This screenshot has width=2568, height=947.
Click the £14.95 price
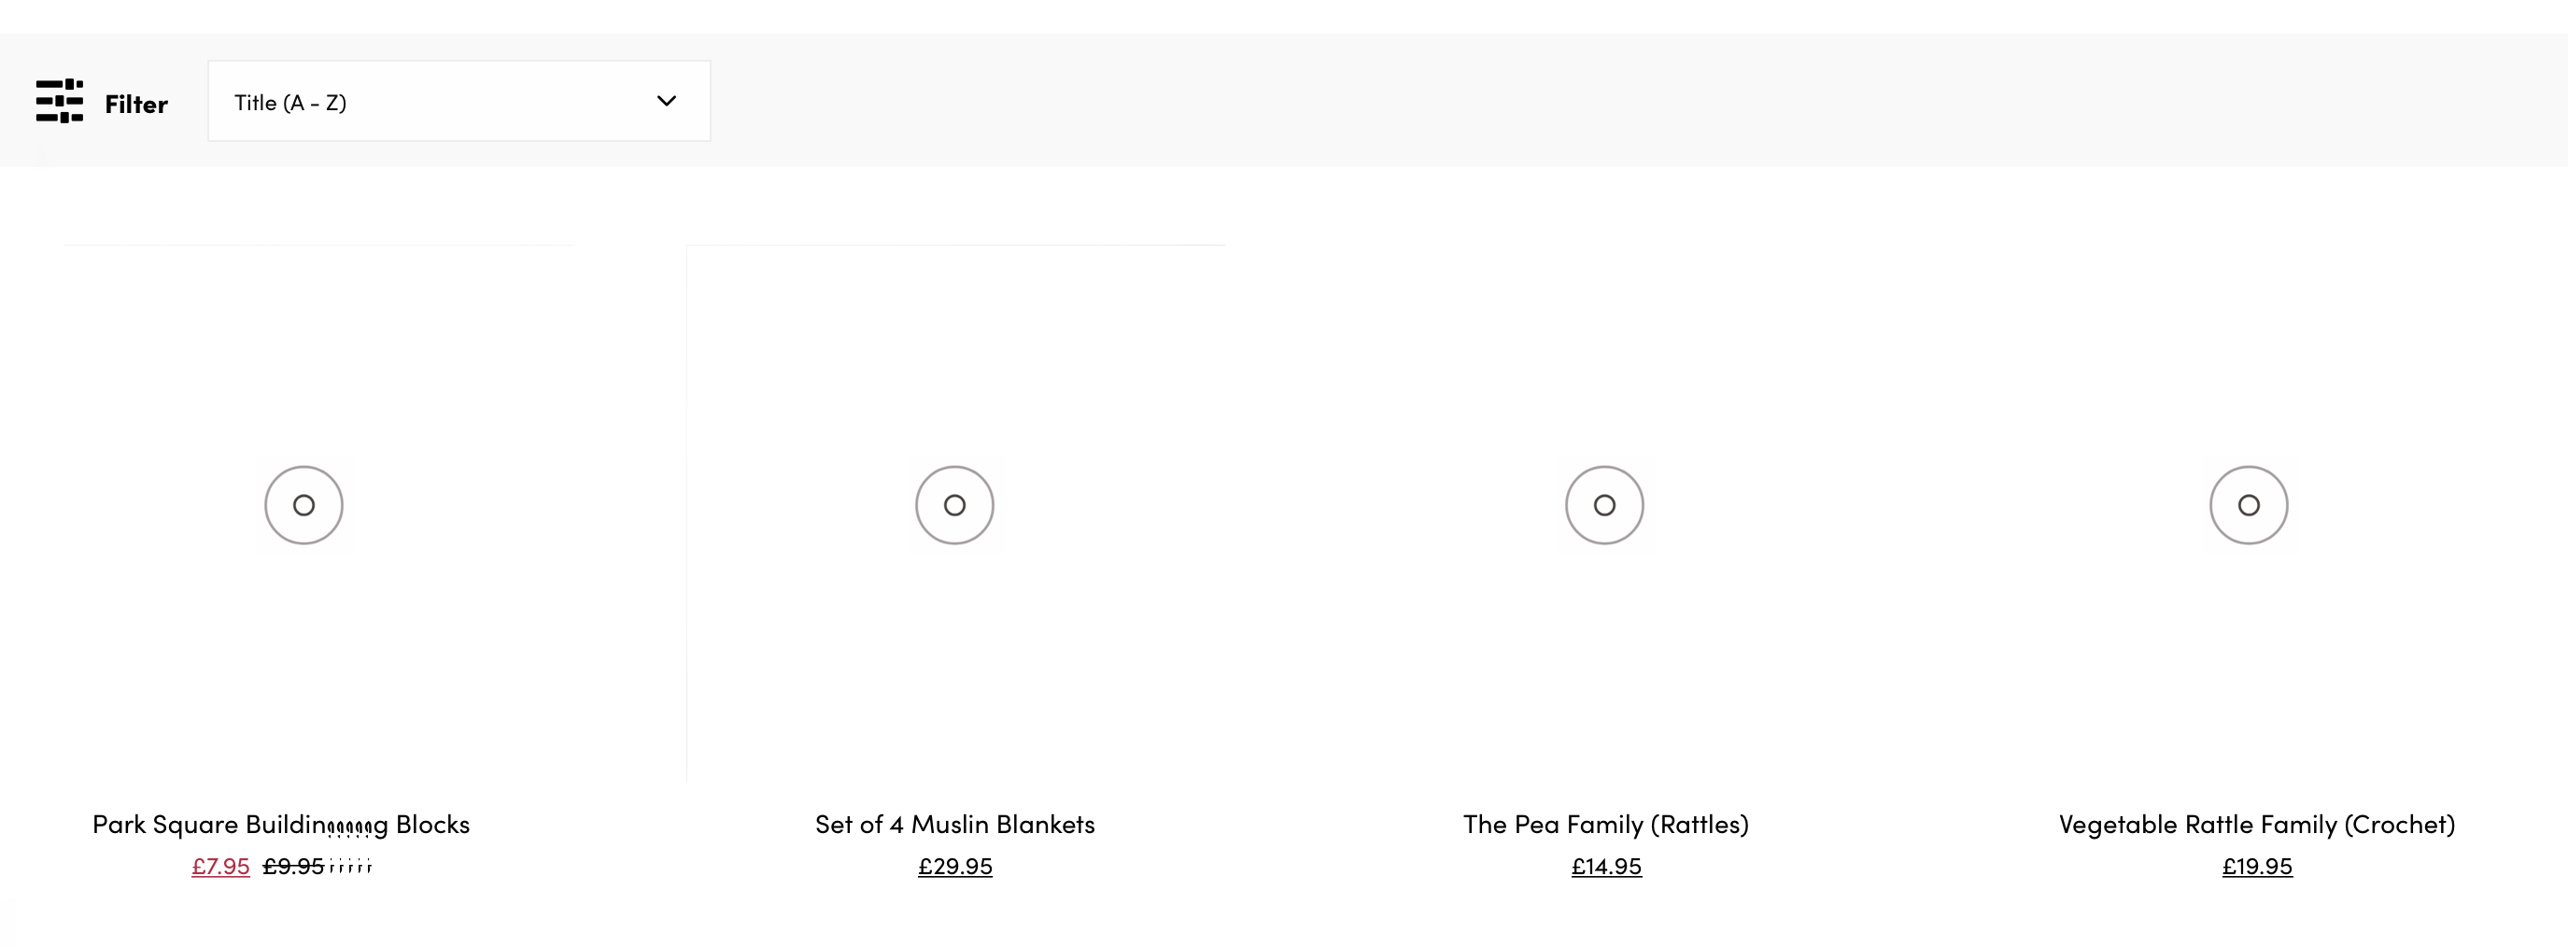[1606, 867]
